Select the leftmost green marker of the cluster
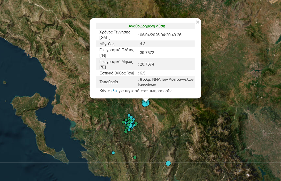Screen dimensions: 281x181 coord(123,122)
